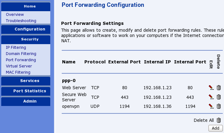Click the Delete All trash icon
This screenshot has height=133, width=224.
click(219, 120)
